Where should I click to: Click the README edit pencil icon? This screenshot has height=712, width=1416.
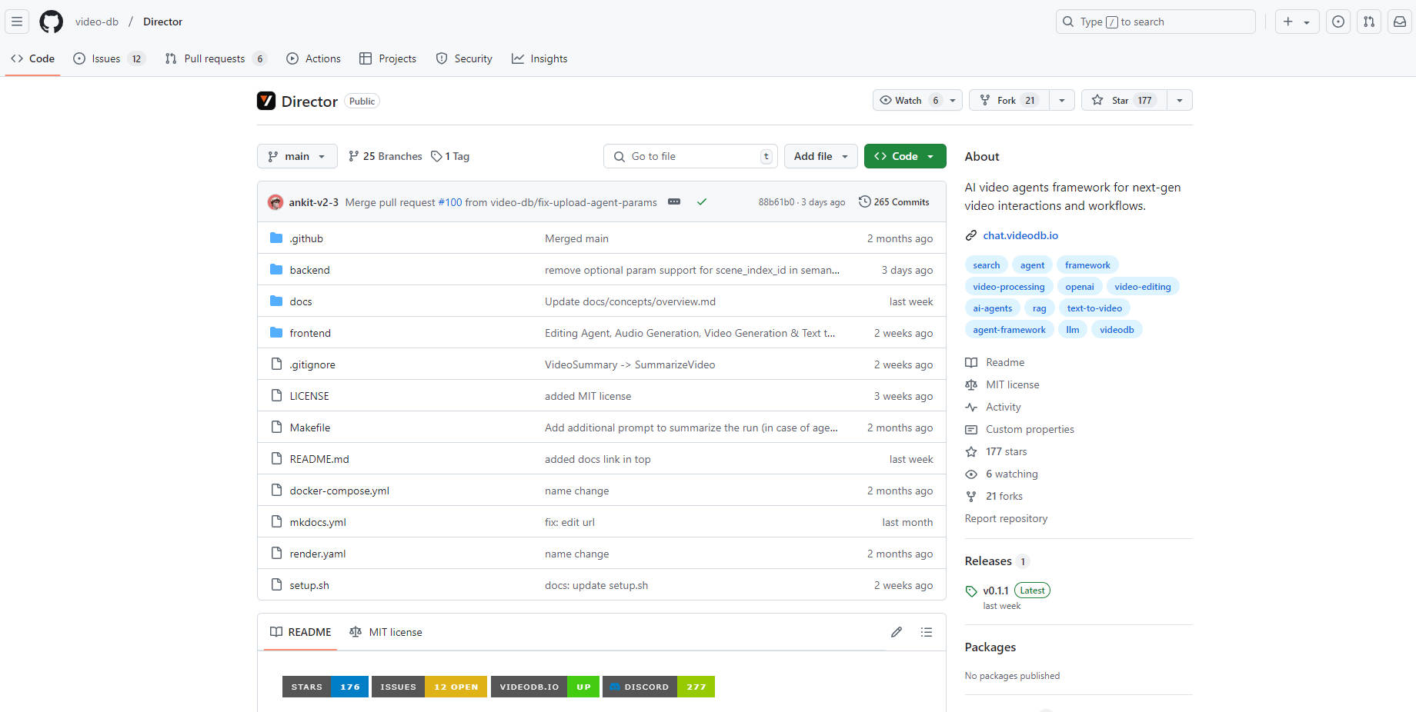(x=897, y=632)
